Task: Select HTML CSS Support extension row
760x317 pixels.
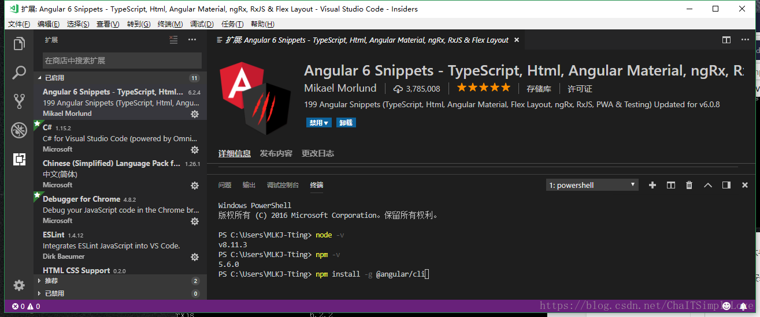Action: click(120, 270)
